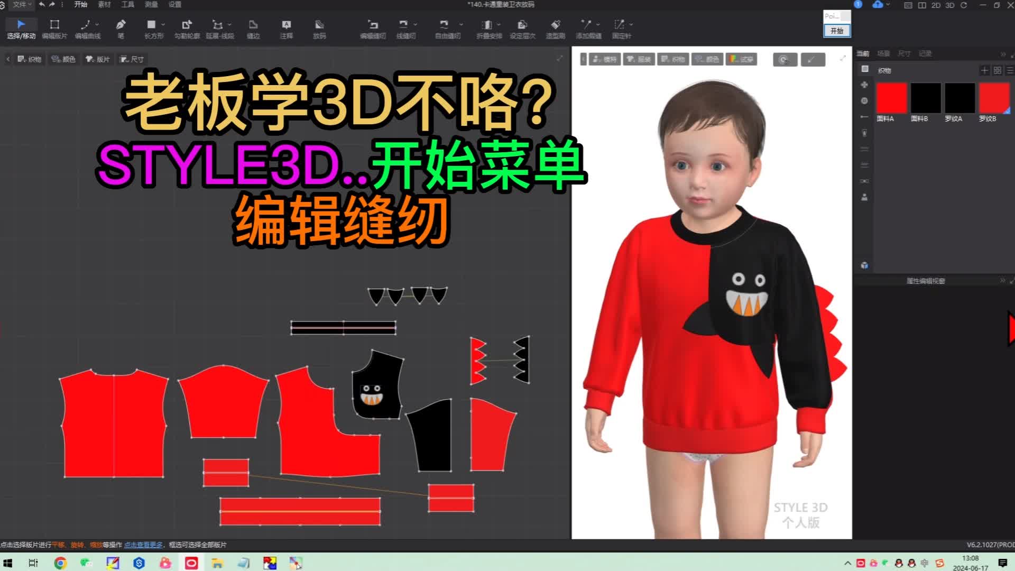Expand 自由缝纫 tool dropdown arrow
The height and width of the screenshot is (571, 1015).
point(461,24)
